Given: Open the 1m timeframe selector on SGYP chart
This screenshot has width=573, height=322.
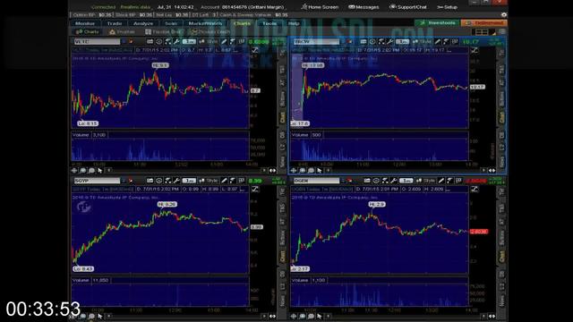Looking at the screenshot, I should click(x=189, y=181).
